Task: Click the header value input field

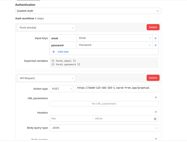Action: (x=122, y=119)
